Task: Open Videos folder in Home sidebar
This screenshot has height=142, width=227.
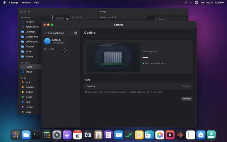Action: pyautogui.click(x=29, y=56)
